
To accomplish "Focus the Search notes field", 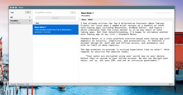I will (x=56, y=18).
